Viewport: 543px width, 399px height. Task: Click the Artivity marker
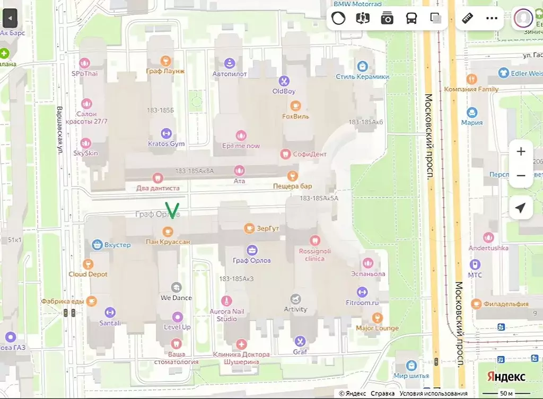[295, 299]
